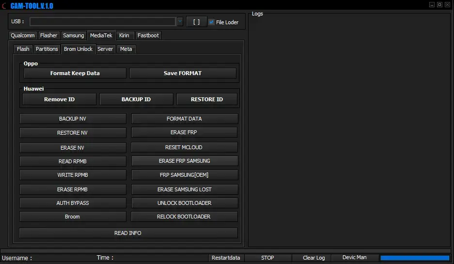The height and width of the screenshot is (264, 454).
Task: Click the BACKUP NV button
Action: [x=73, y=119]
